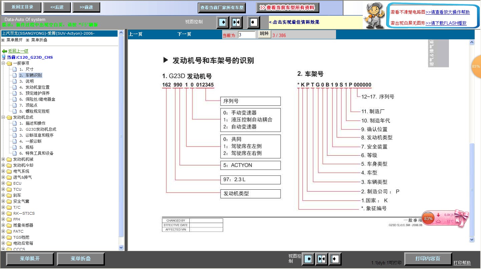
Task: Click the view icon left of 点击实现最佳资料效果
Action: (x=254, y=22)
